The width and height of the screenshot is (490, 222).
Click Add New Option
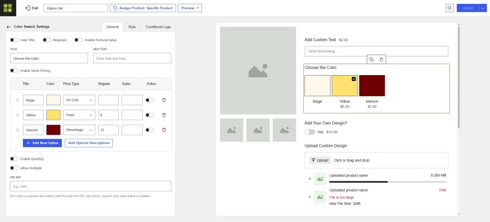[x=42, y=143]
